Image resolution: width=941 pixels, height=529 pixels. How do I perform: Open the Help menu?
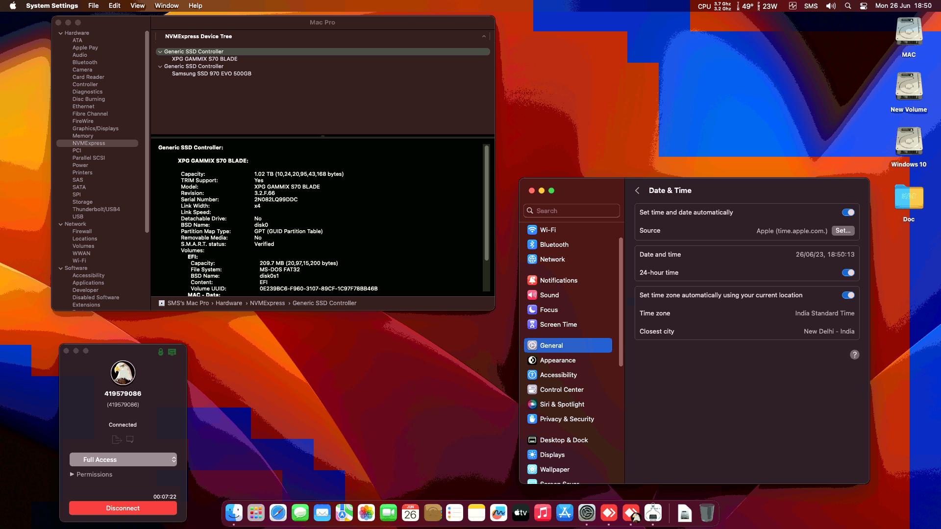(196, 6)
